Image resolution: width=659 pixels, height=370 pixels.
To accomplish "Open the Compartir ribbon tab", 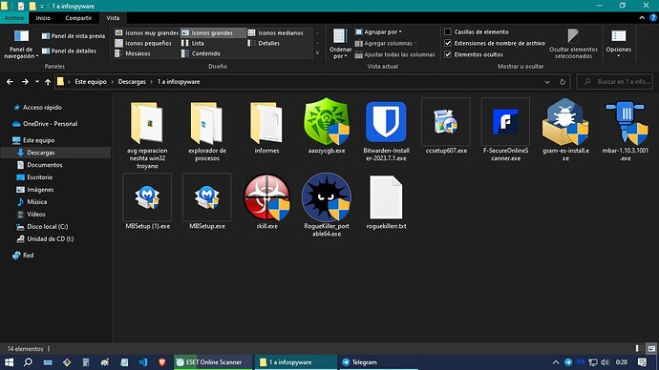I will coord(78,18).
